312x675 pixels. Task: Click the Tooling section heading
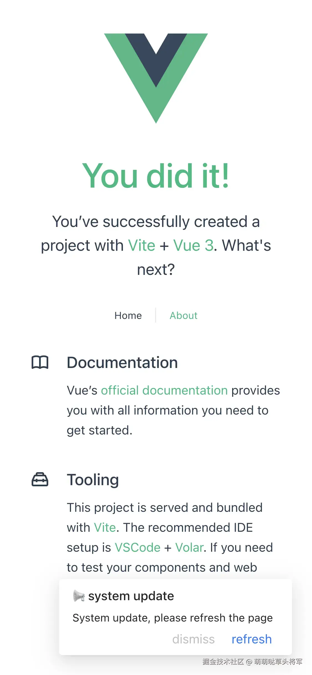[93, 480]
